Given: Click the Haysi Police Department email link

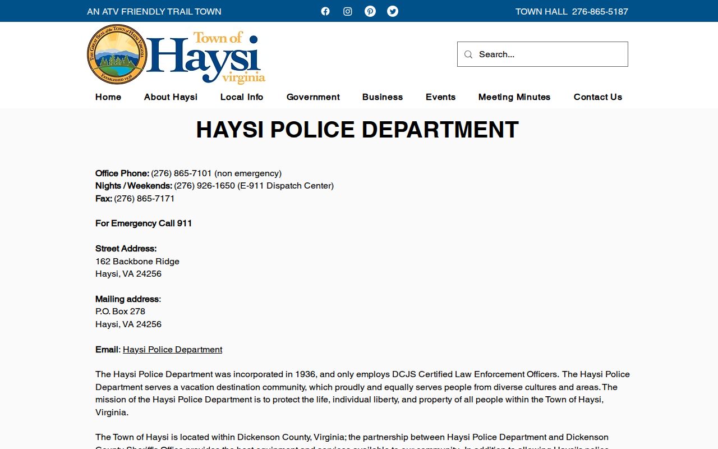Looking at the screenshot, I should [172, 350].
